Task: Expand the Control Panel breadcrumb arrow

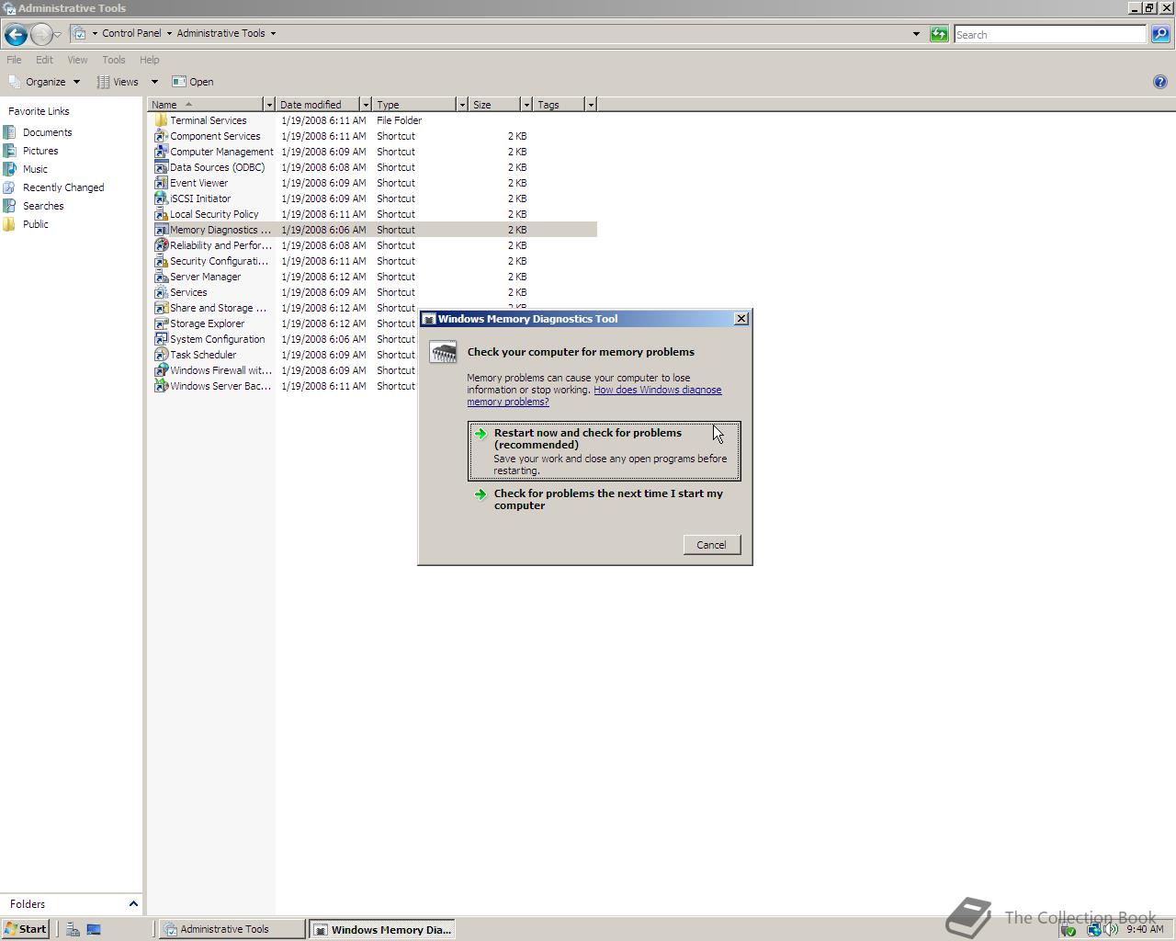Action: (169, 33)
